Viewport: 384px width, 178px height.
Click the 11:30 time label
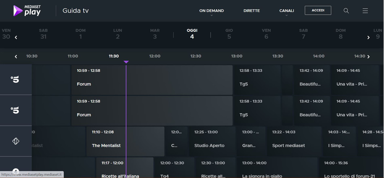[114, 56]
